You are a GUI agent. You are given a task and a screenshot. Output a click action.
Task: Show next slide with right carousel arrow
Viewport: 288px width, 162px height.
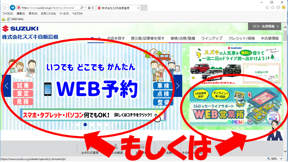click(x=178, y=86)
